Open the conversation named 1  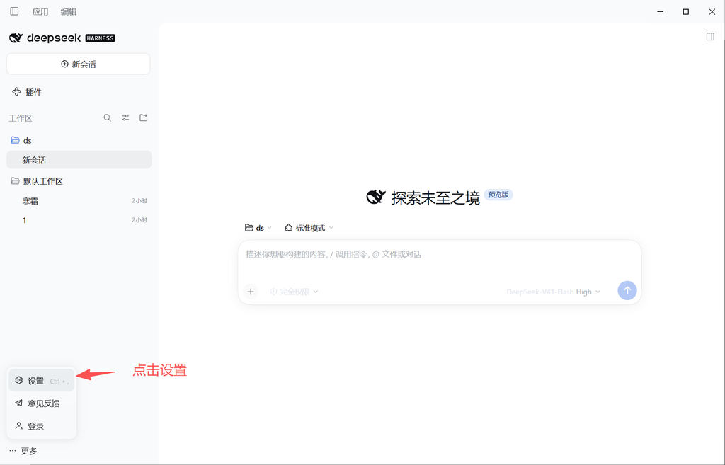click(x=79, y=220)
